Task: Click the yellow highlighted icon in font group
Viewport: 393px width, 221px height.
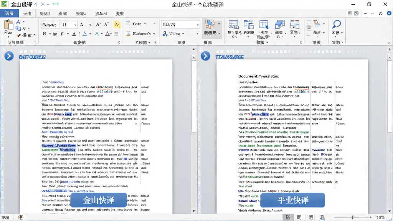Action: click(117, 24)
